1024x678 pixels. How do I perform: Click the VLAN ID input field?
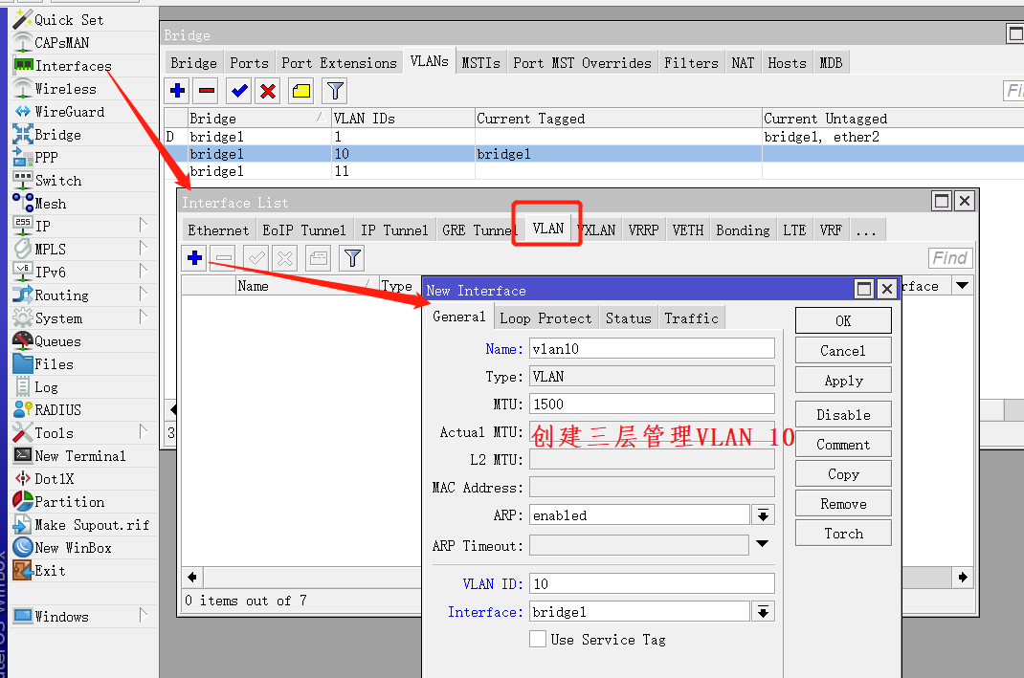652,583
